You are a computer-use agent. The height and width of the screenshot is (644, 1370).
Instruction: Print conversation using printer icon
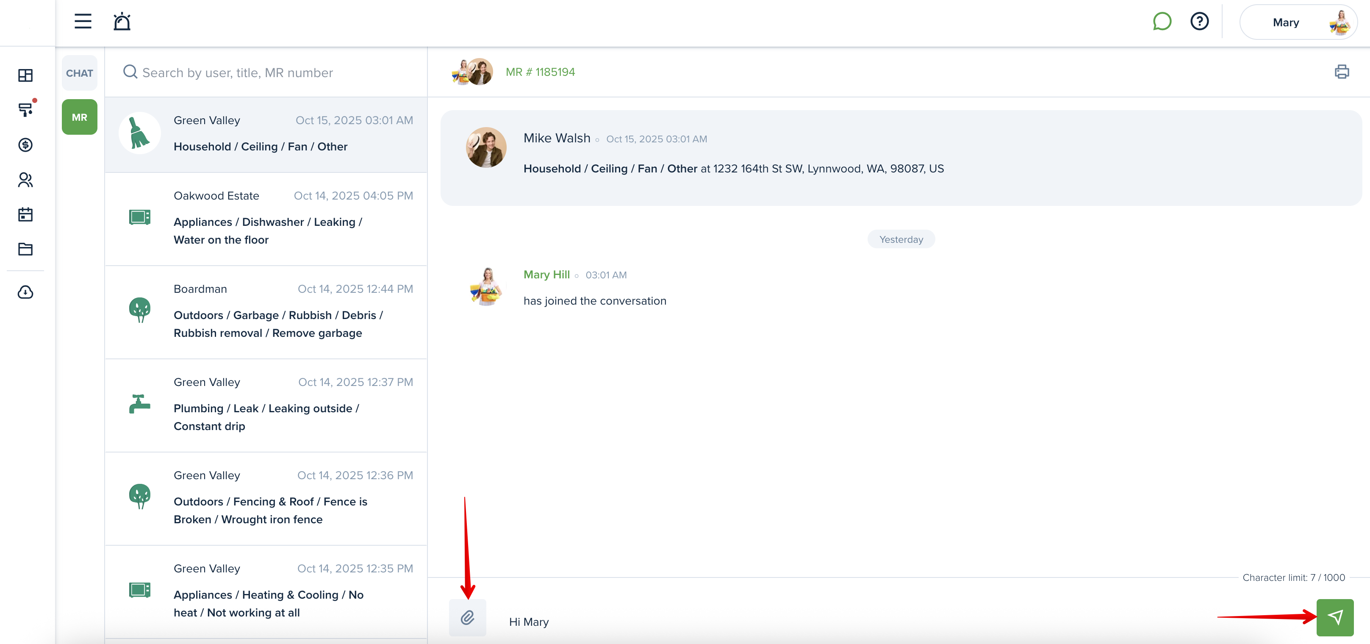[x=1341, y=72]
